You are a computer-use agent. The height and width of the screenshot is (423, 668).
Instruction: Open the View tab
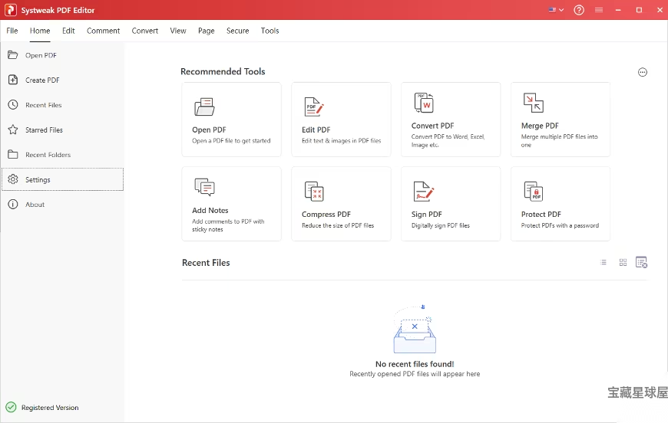pyautogui.click(x=178, y=31)
